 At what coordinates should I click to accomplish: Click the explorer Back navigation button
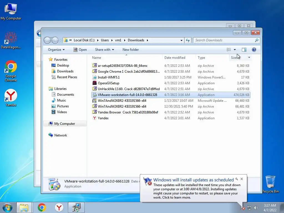pos(47,40)
